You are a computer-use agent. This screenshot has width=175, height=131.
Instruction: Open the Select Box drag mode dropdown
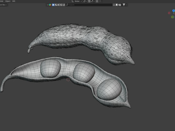point(3,5)
